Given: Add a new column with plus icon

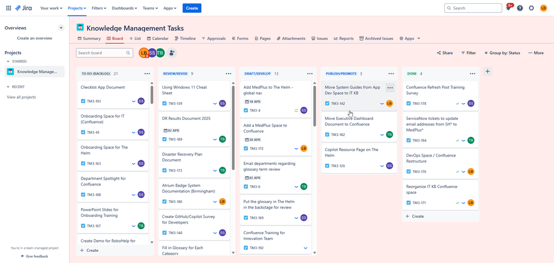Looking at the screenshot, I should (x=487, y=72).
